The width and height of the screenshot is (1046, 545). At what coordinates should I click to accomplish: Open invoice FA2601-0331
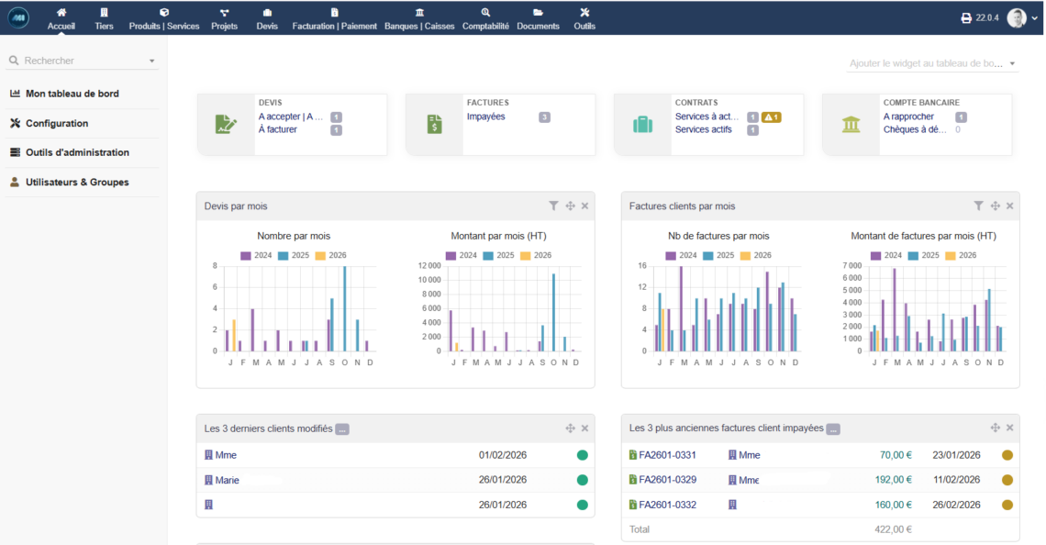tap(667, 455)
